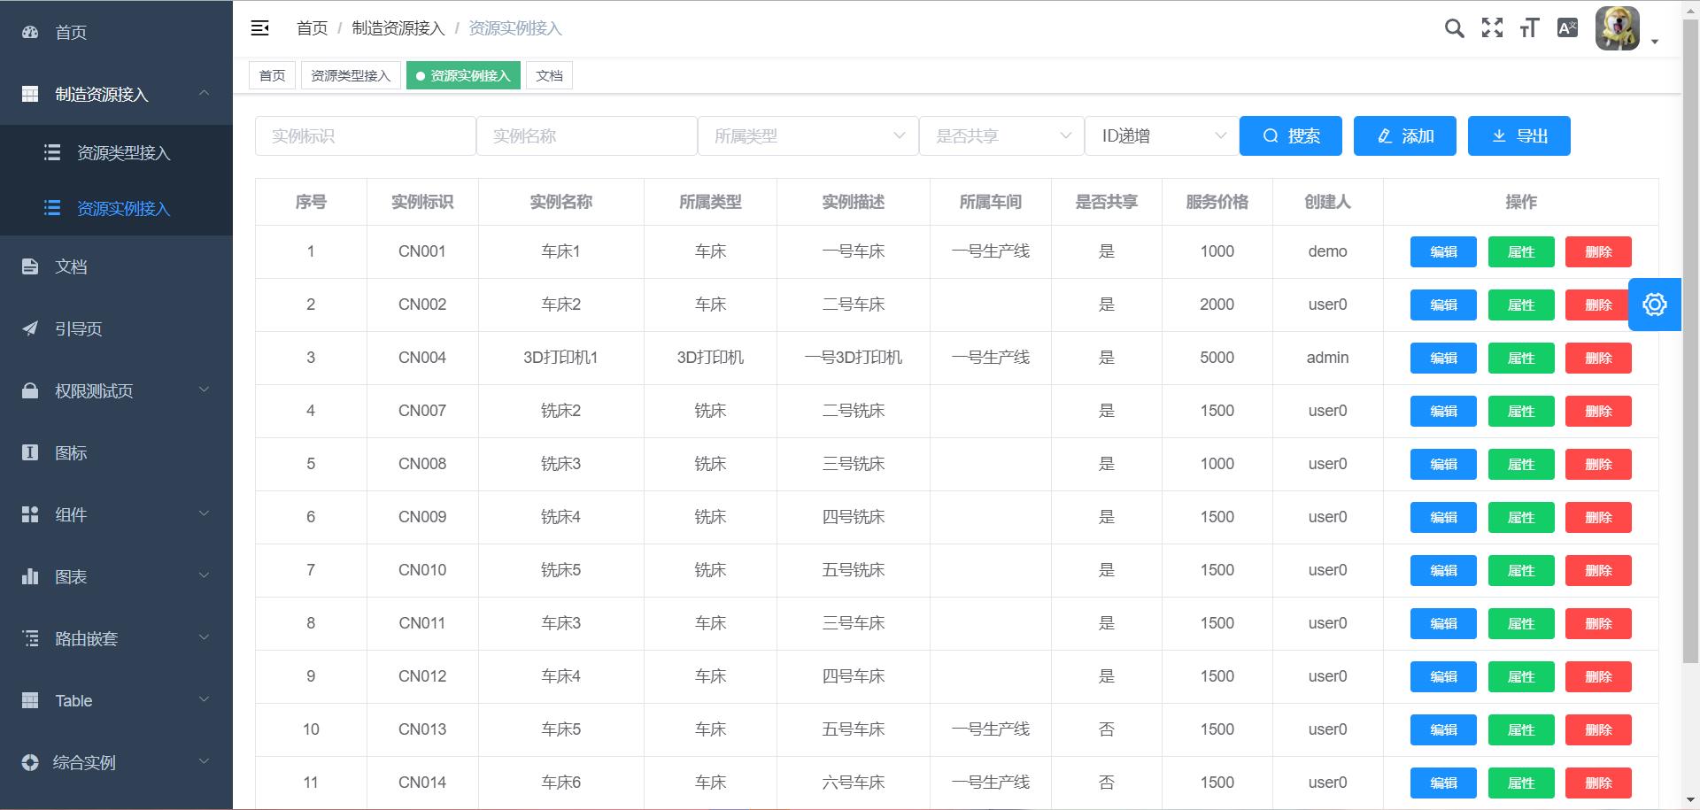Open the floating gear settings panel

click(1654, 305)
